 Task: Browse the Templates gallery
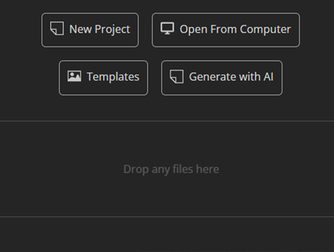pos(103,77)
